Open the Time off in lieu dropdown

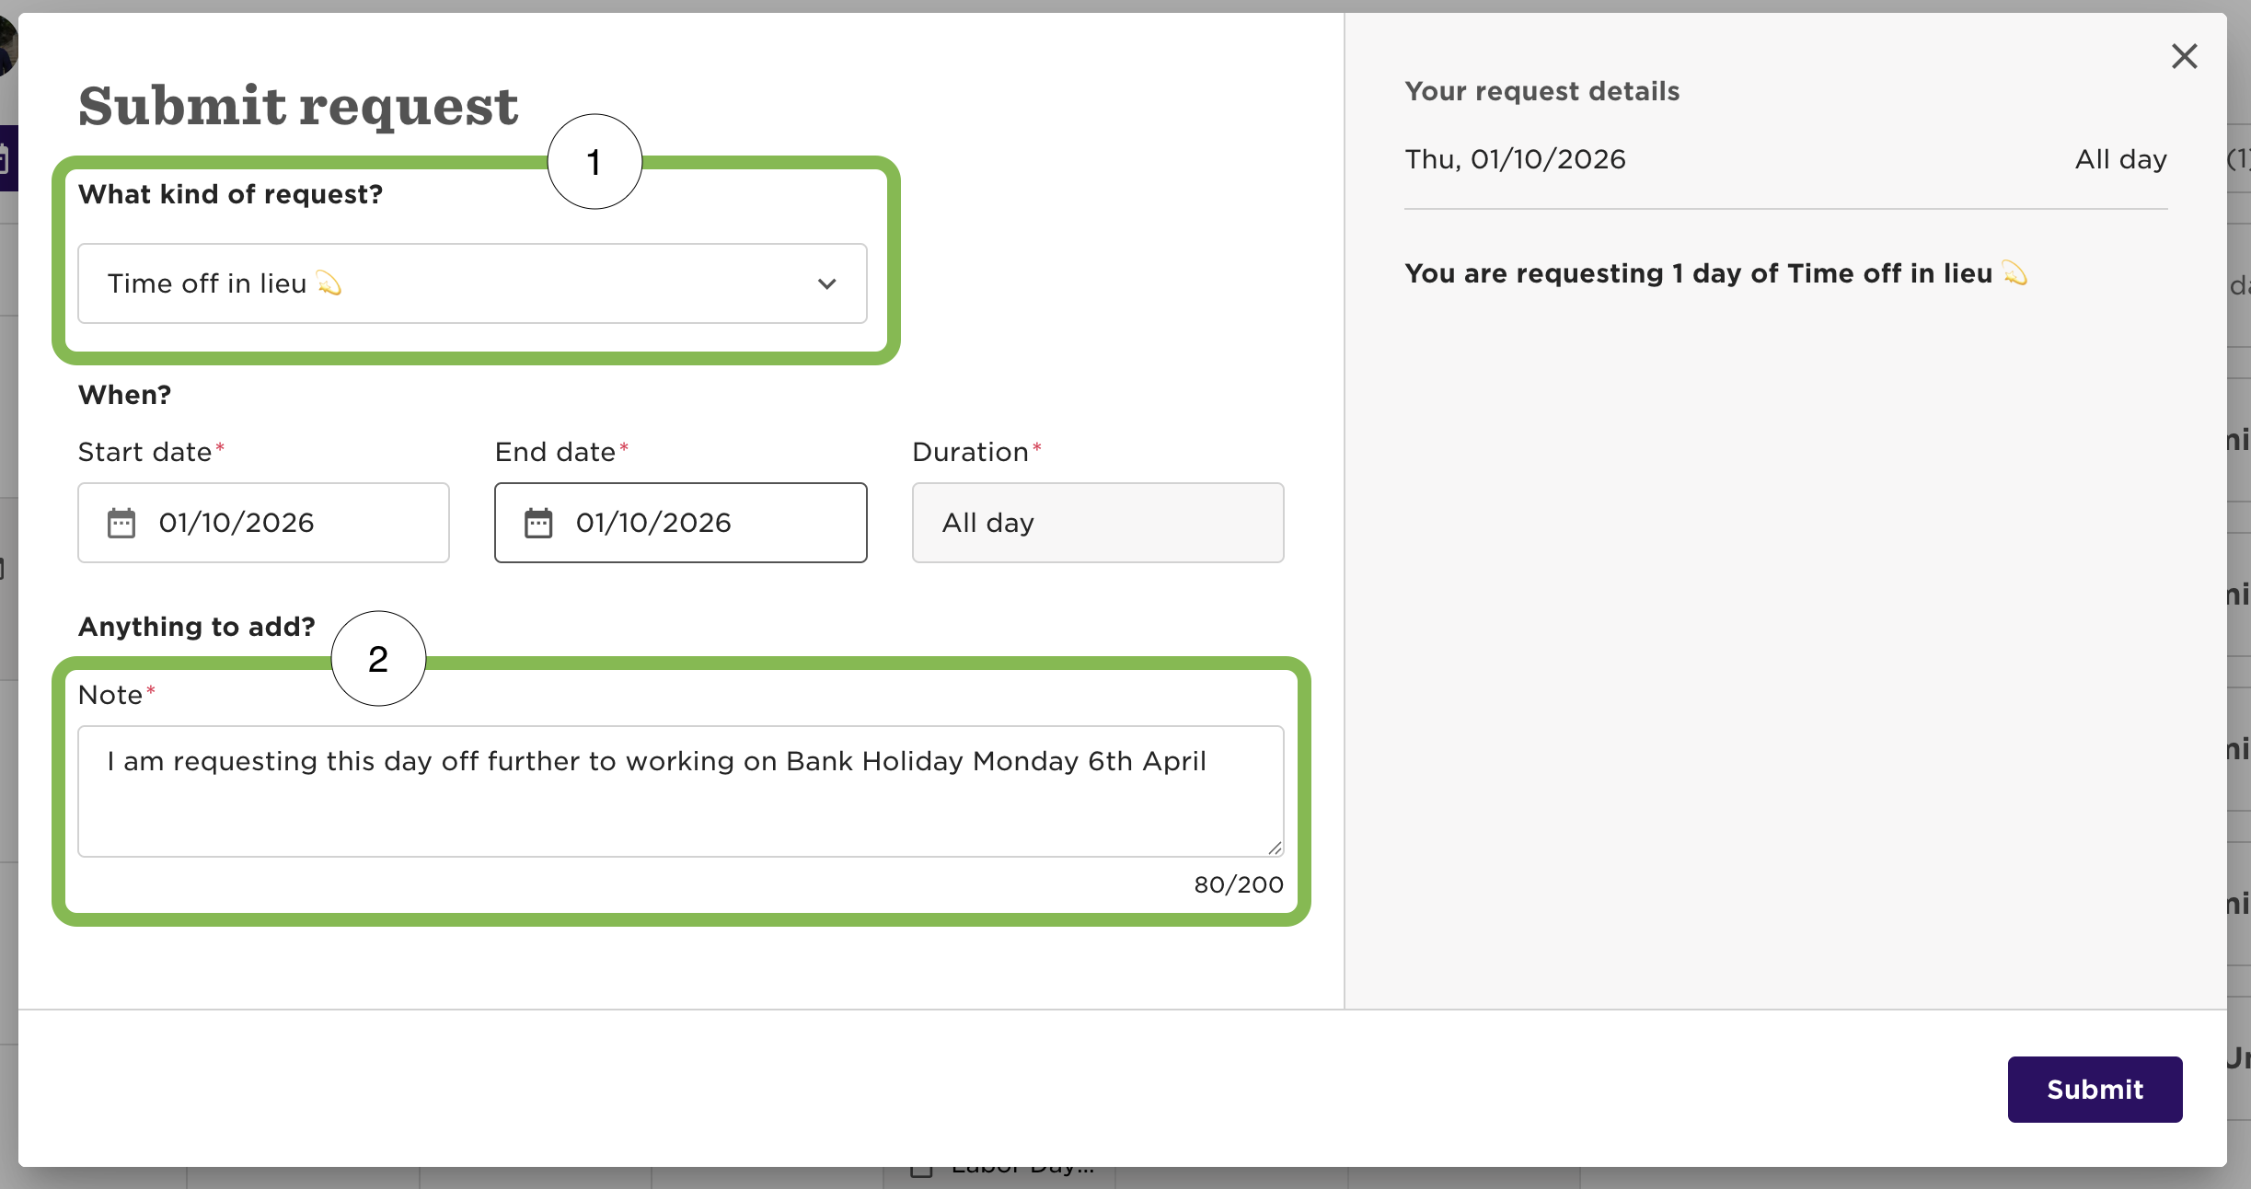[472, 283]
